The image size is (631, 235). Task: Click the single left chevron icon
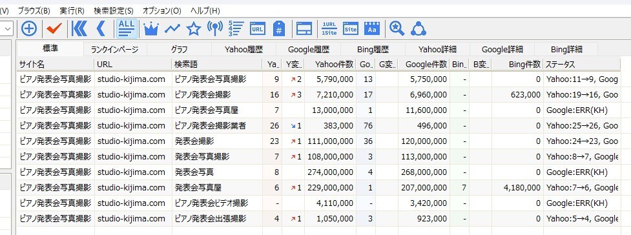coord(101,28)
